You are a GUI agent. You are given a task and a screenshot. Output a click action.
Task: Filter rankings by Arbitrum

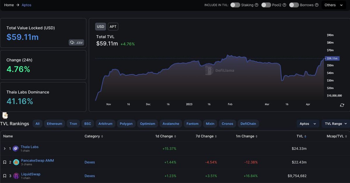(105, 124)
